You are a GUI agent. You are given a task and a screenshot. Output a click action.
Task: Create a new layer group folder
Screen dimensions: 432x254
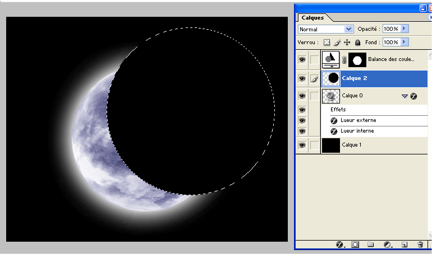[370, 245]
